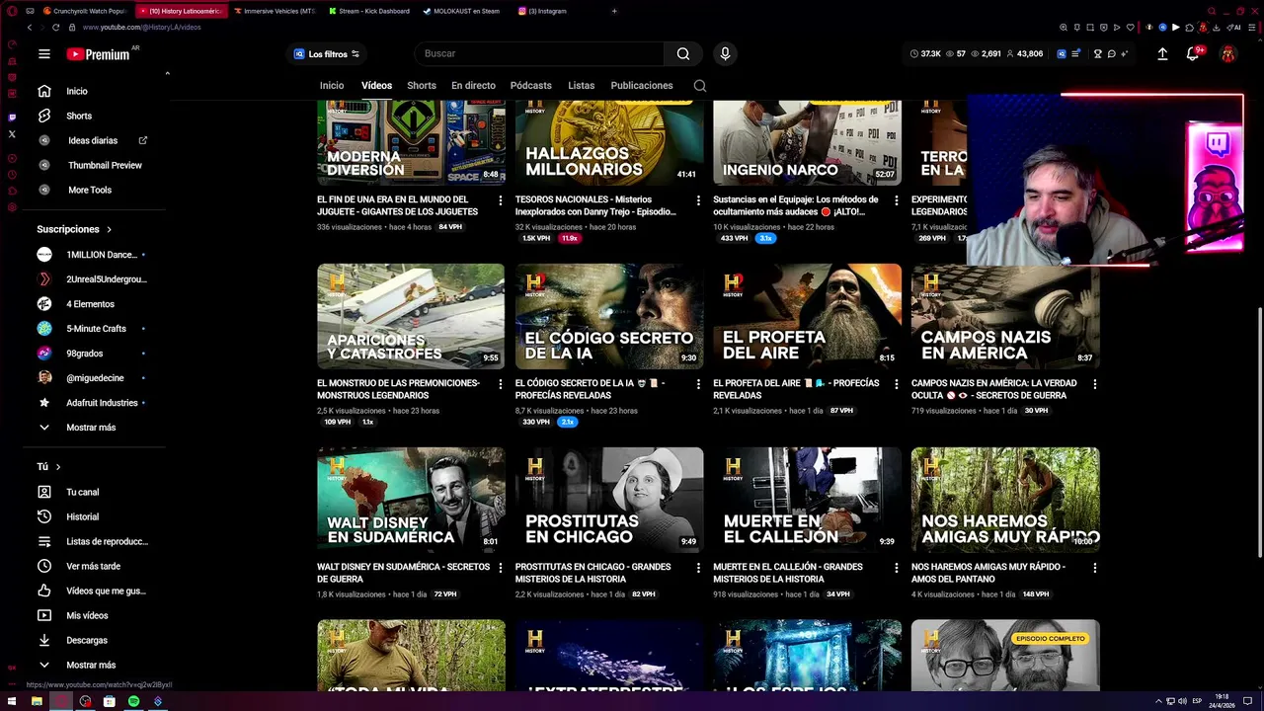The width and height of the screenshot is (1264, 711).
Task: Focus the Buscar search field
Action: (x=538, y=53)
